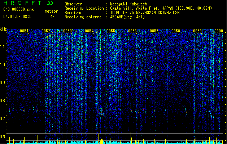The height and width of the screenshot is (144, 227).
Task: Click the 0853 time marker
Action: point(67,31)
